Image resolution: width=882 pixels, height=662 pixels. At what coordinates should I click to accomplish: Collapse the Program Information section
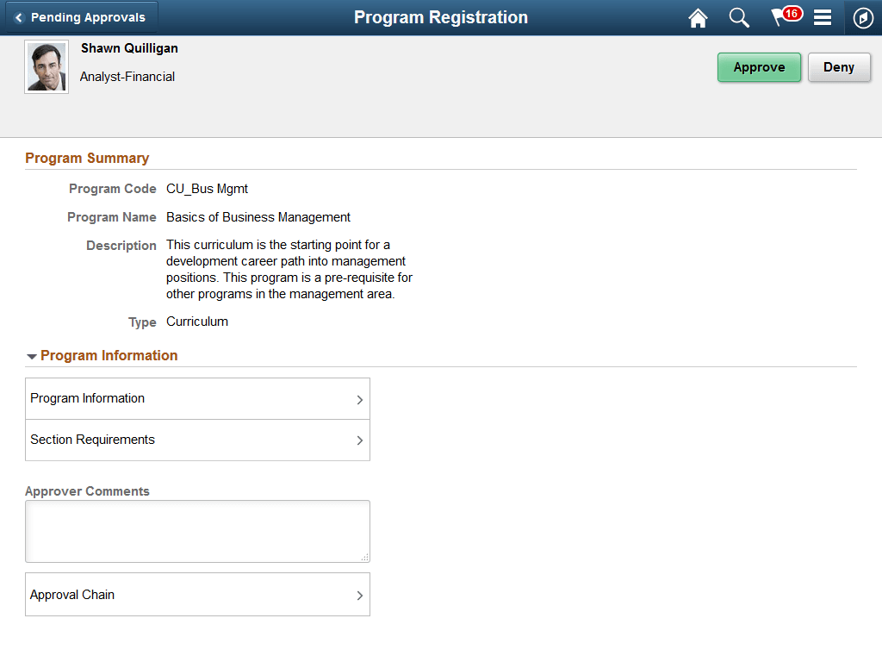pos(32,355)
